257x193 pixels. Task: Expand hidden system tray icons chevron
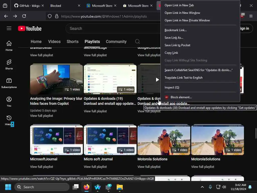tap(202, 187)
